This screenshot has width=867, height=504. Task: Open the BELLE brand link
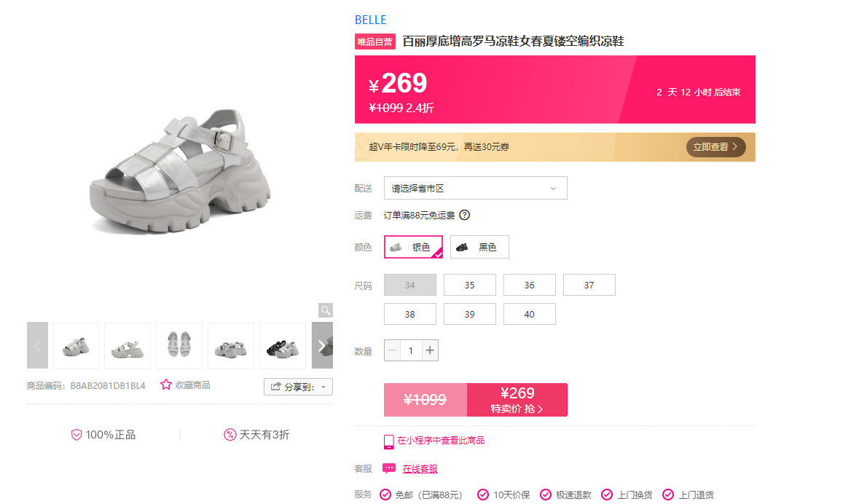coord(370,20)
